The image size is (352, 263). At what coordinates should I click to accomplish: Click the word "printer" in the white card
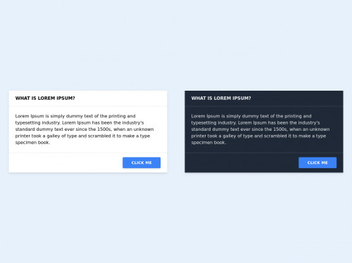pos(22,136)
